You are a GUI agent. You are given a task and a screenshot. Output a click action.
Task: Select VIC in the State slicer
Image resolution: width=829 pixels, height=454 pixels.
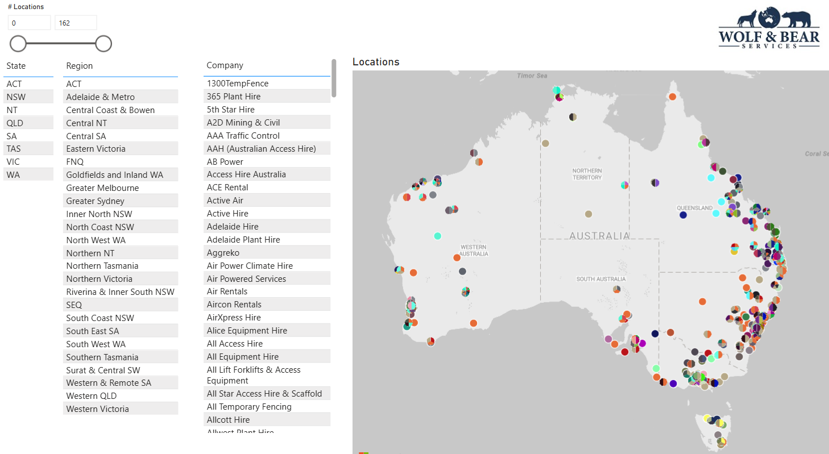[28, 162]
